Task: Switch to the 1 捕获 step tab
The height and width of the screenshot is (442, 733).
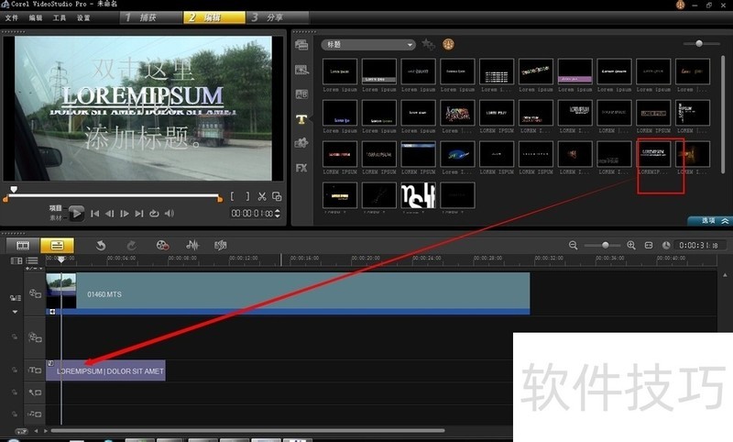Action: click(x=150, y=17)
